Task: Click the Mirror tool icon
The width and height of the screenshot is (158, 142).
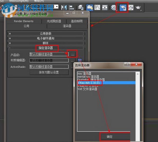Action: tap(64, 7)
